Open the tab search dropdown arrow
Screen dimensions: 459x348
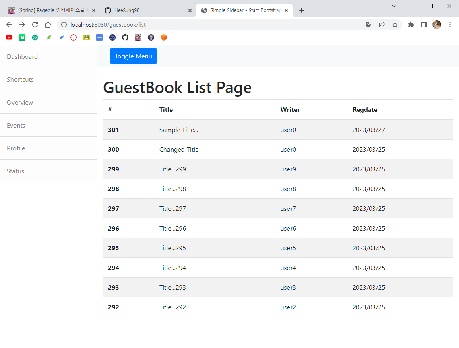click(x=394, y=6)
